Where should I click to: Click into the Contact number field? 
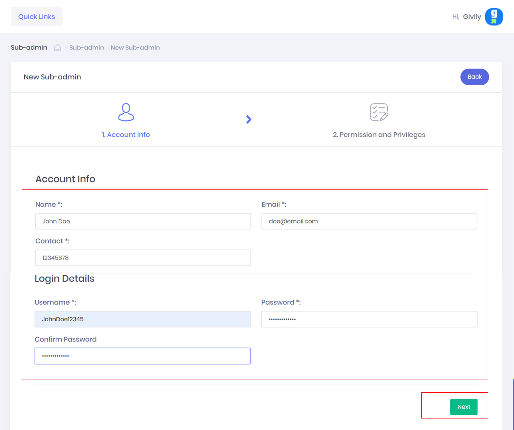(143, 258)
